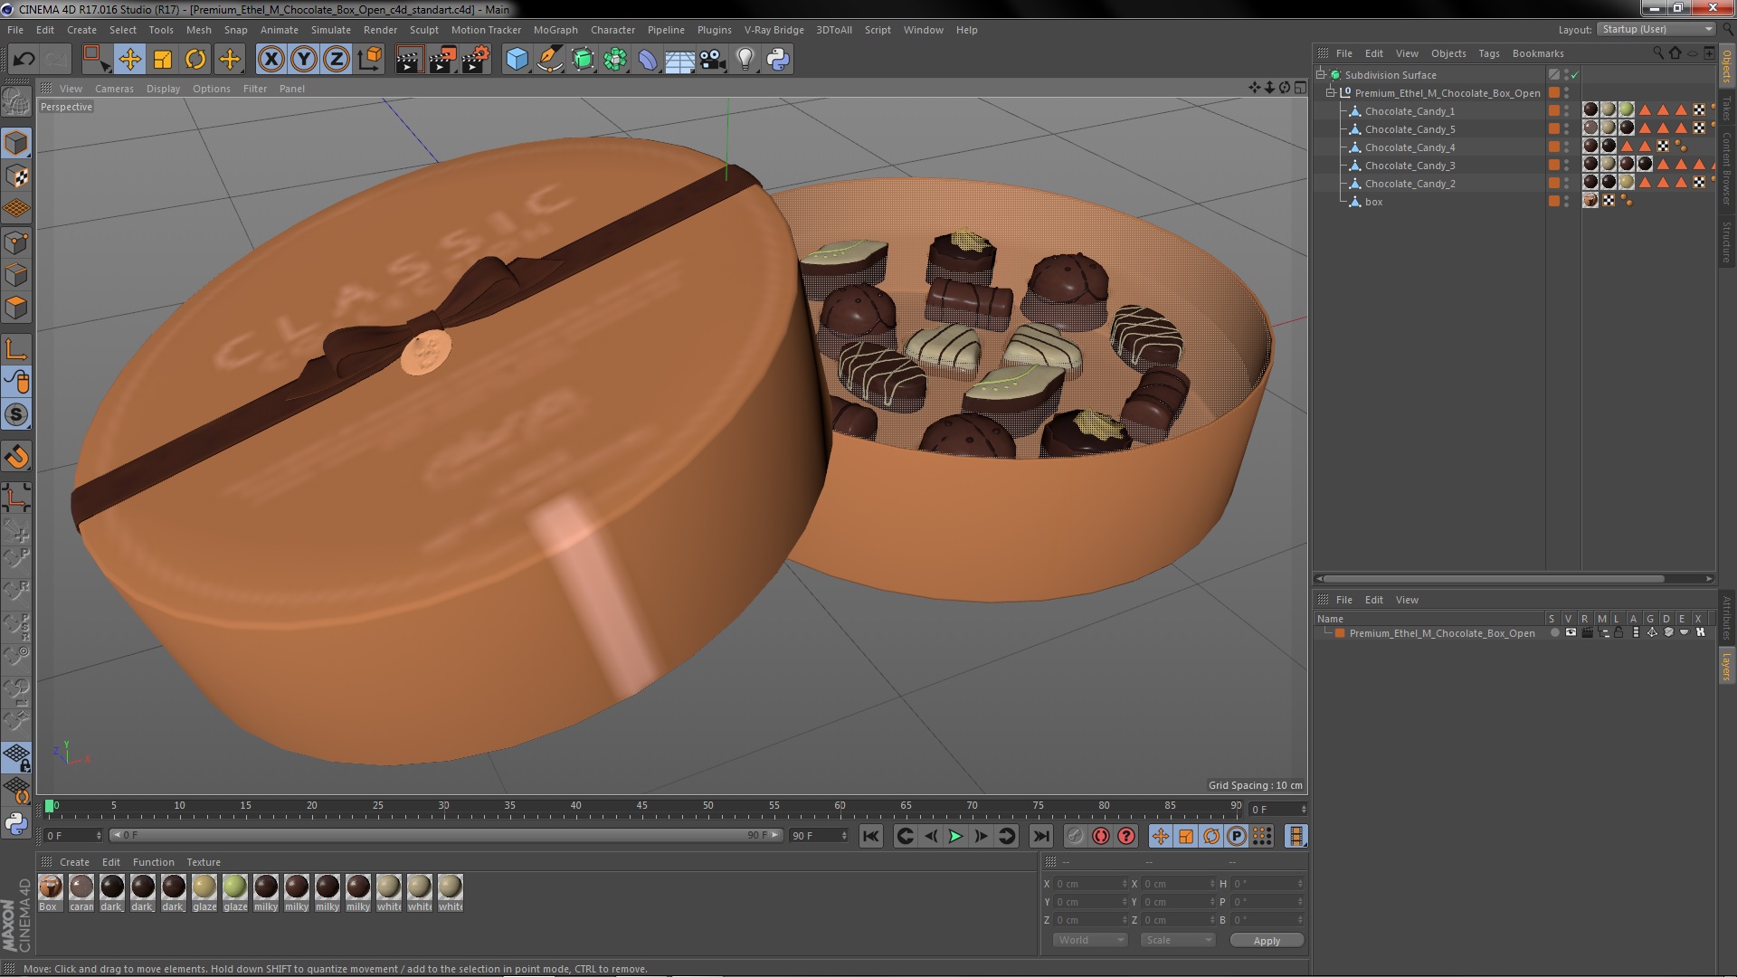Go to end of animation

coord(1041,837)
